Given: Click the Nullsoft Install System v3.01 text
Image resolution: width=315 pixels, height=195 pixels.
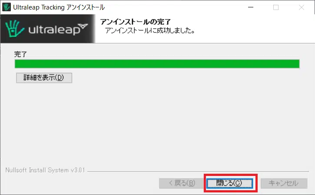Looking at the screenshot, I should tap(45, 170).
